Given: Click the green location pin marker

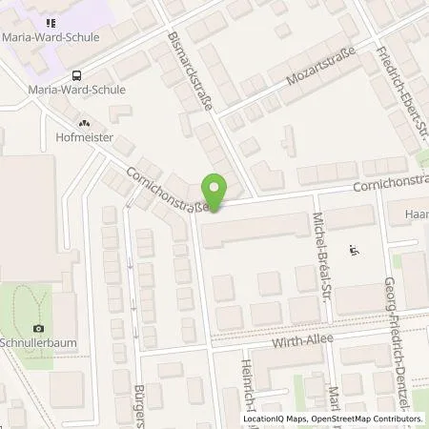Looking at the screenshot, I should coord(214,193).
